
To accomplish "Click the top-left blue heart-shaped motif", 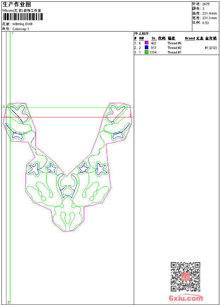I will point(17,112).
